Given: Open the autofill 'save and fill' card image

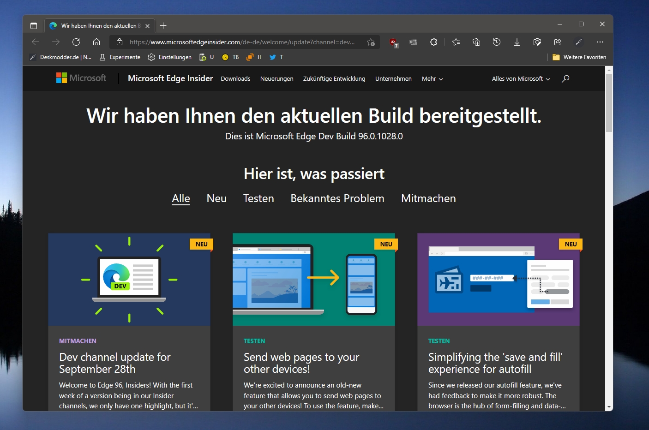Looking at the screenshot, I should [499, 279].
